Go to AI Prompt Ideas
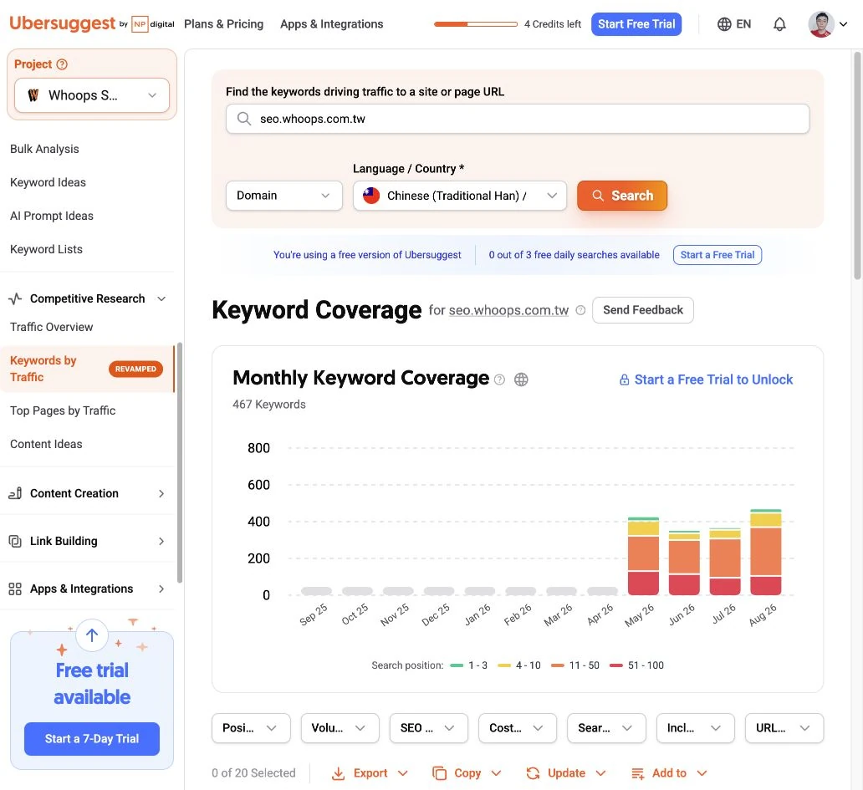This screenshot has width=863, height=790. [52, 217]
